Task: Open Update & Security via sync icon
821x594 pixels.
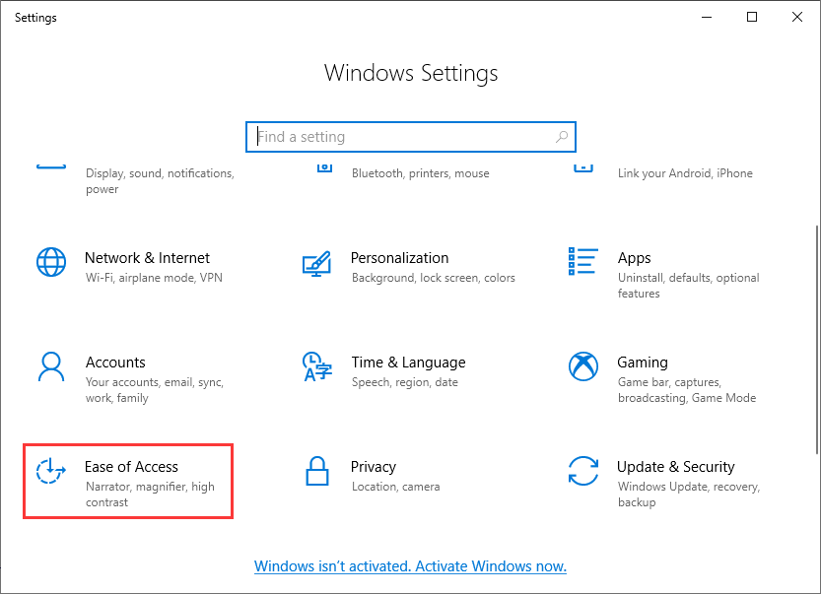Action: click(582, 473)
